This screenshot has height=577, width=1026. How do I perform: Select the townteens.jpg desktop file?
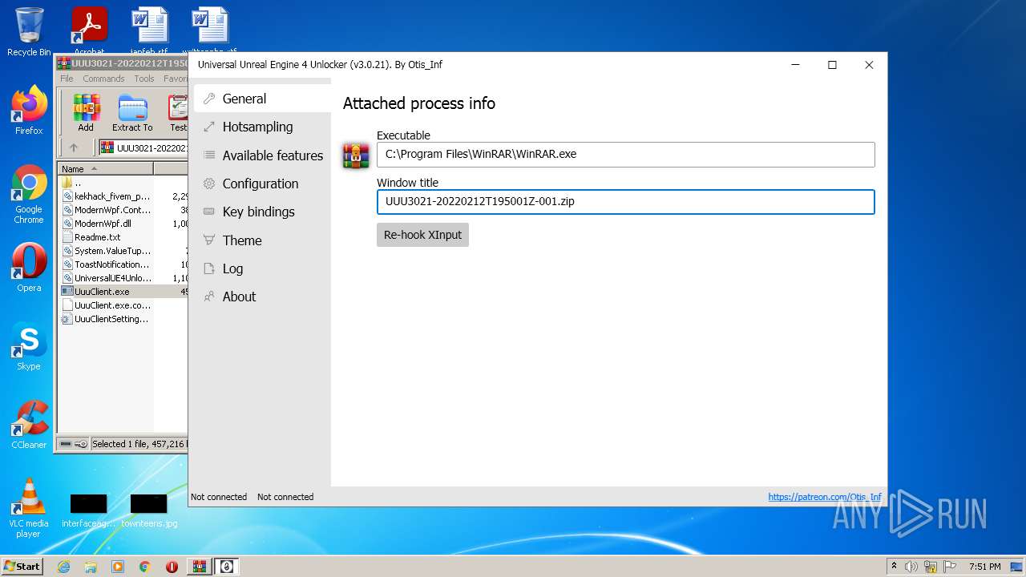point(149,510)
